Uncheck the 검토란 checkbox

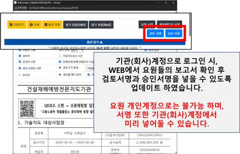coord(20,56)
